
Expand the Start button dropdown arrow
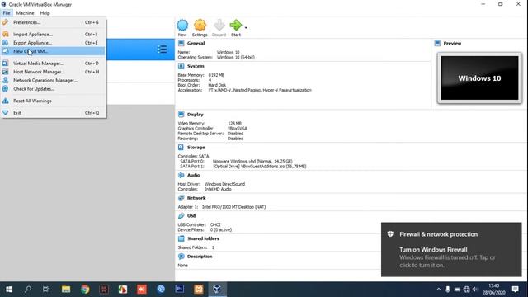246,27
